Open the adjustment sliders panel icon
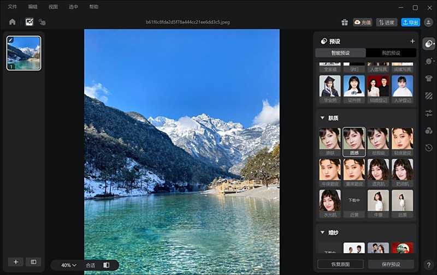Viewport: 437px width, 275px height. (429, 113)
